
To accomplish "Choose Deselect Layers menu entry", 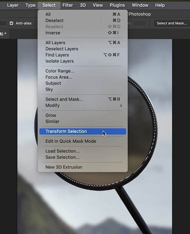I will [x=83, y=49].
